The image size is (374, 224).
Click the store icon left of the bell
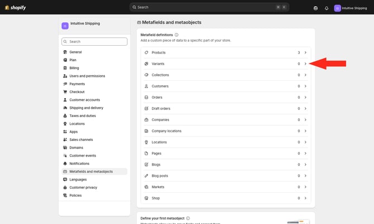315,8
